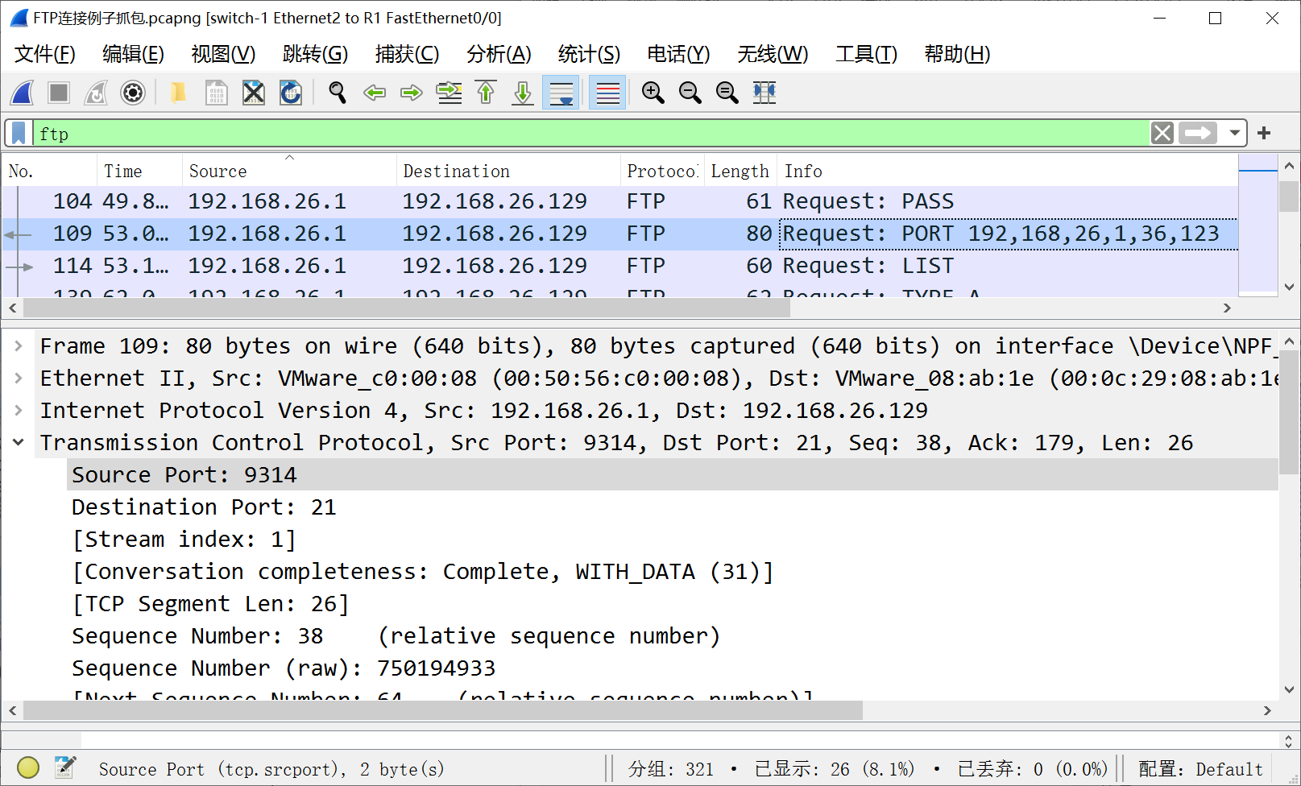1301x786 pixels.
Task: Zoom in packet text
Action: (x=653, y=93)
